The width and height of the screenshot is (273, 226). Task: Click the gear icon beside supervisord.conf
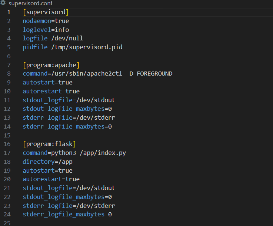[4, 3]
